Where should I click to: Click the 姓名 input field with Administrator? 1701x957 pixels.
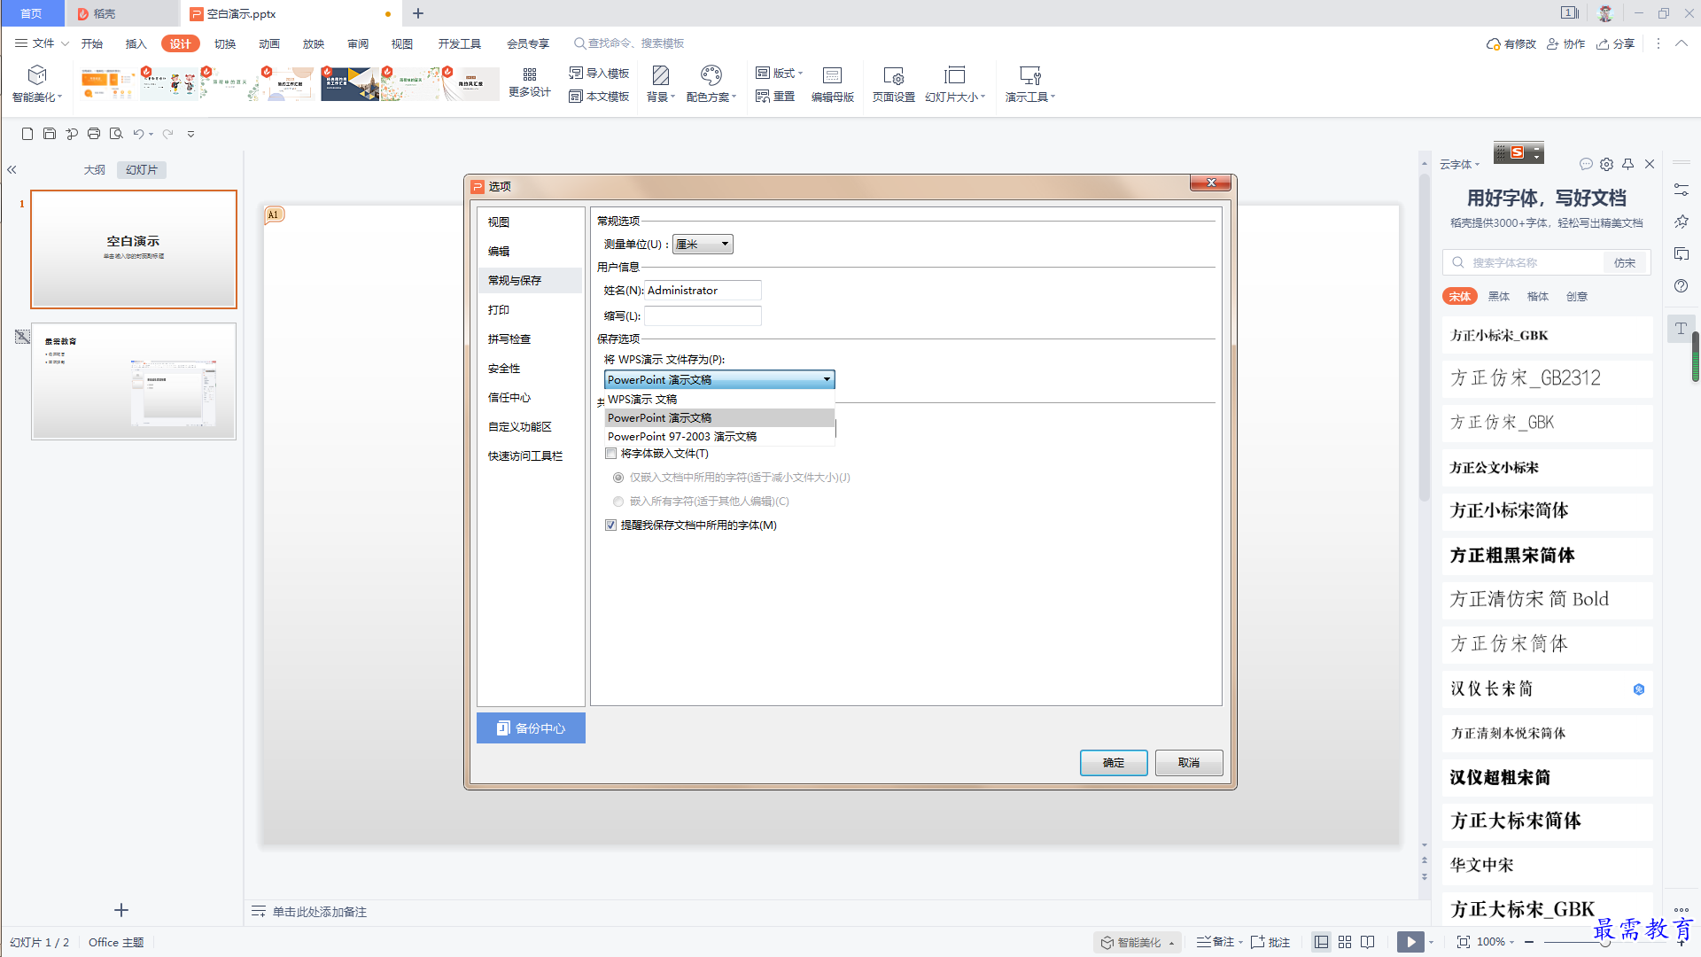point(703,291)
